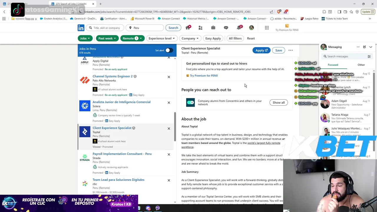This screenshot has height=212, width=377.
Task: Toggle the Set alert switch
Action: pos(169,50)
